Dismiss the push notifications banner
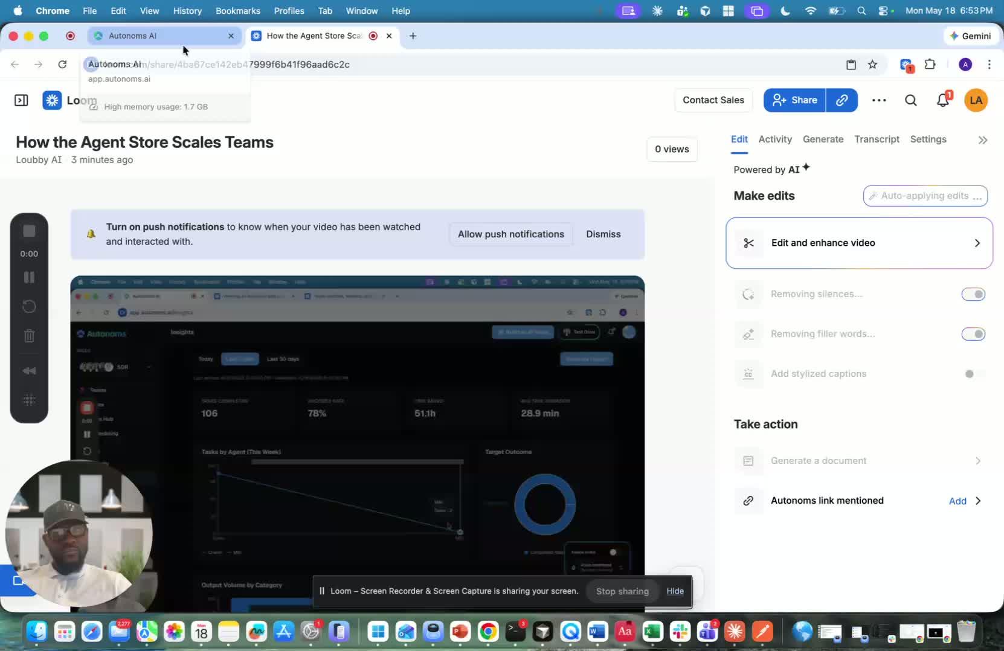 603,234
